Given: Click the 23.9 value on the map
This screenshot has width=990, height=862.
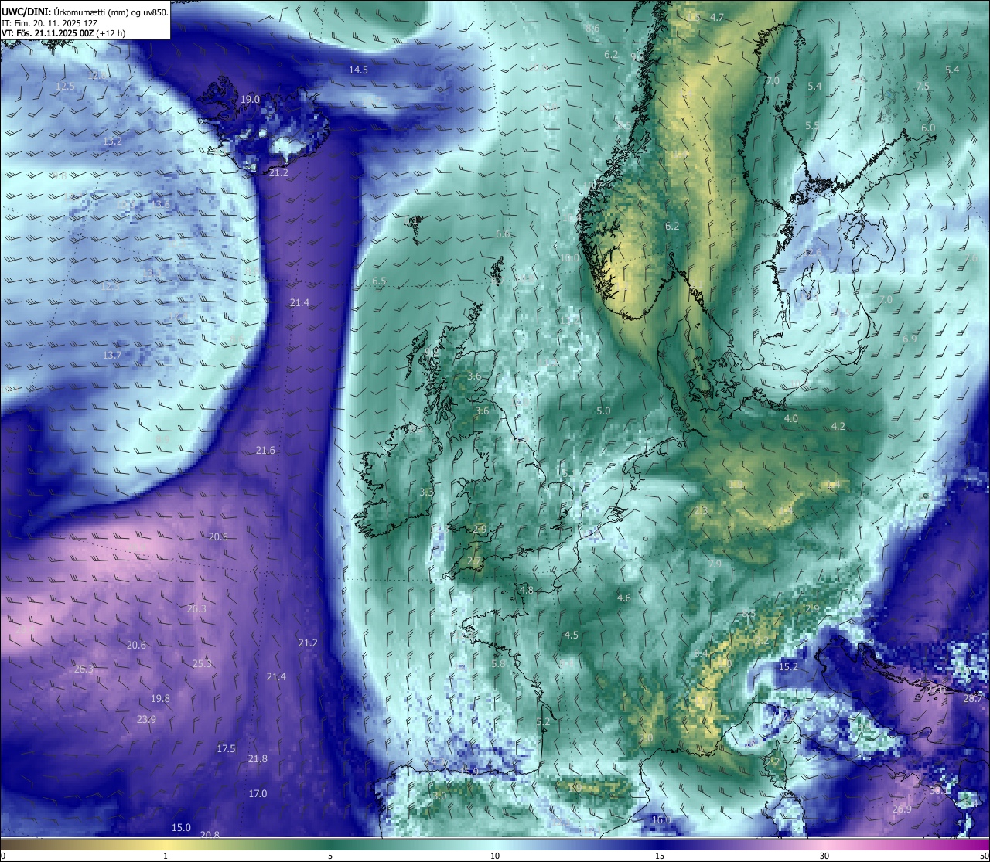Looking at the screenshot, I should click(146, 719).
